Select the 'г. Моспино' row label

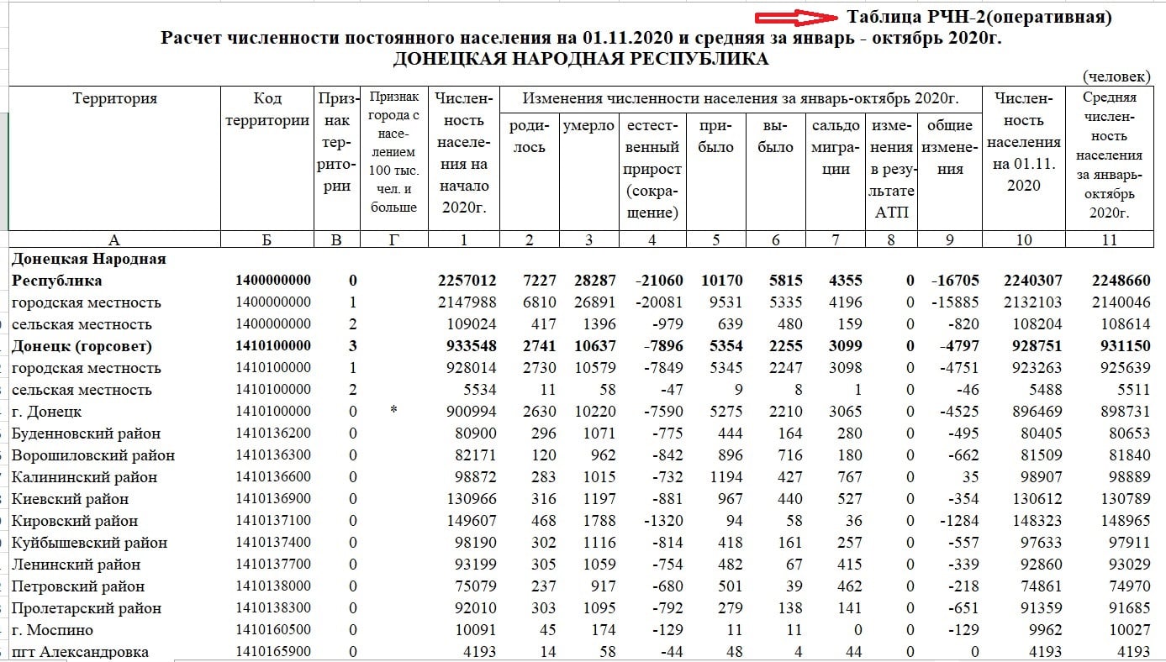click(x=52, y=630)
